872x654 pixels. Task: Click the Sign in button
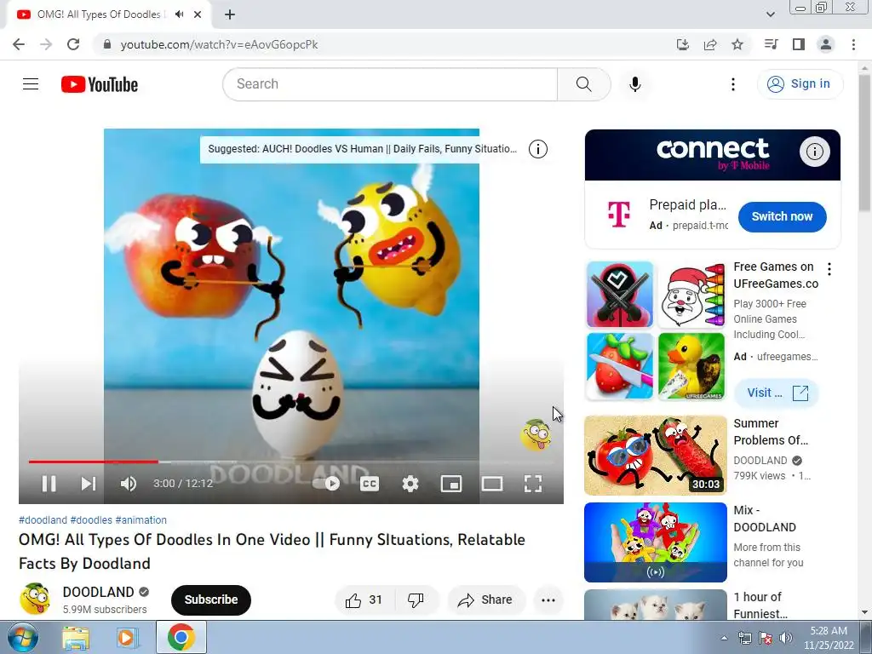(x=800, y=84)
